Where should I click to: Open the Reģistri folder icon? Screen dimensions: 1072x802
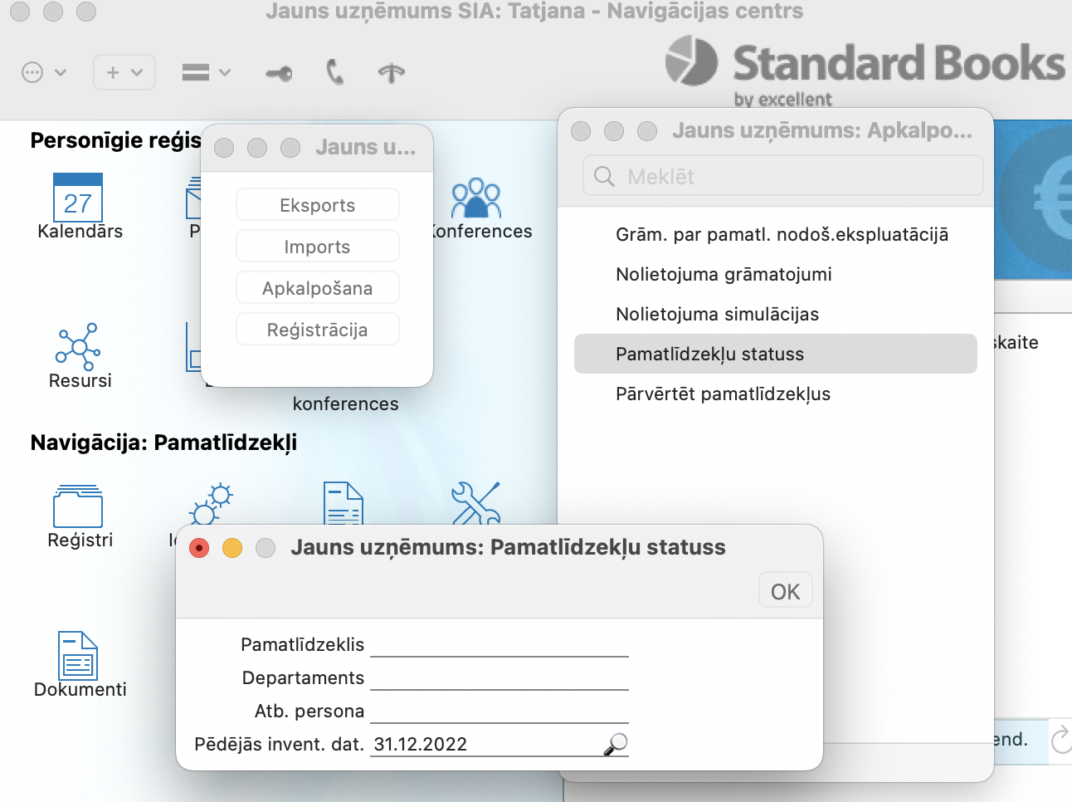click(x=78, y=506)
